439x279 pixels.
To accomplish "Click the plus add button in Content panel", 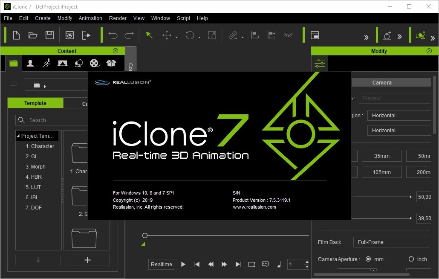I will pos(87,260).
